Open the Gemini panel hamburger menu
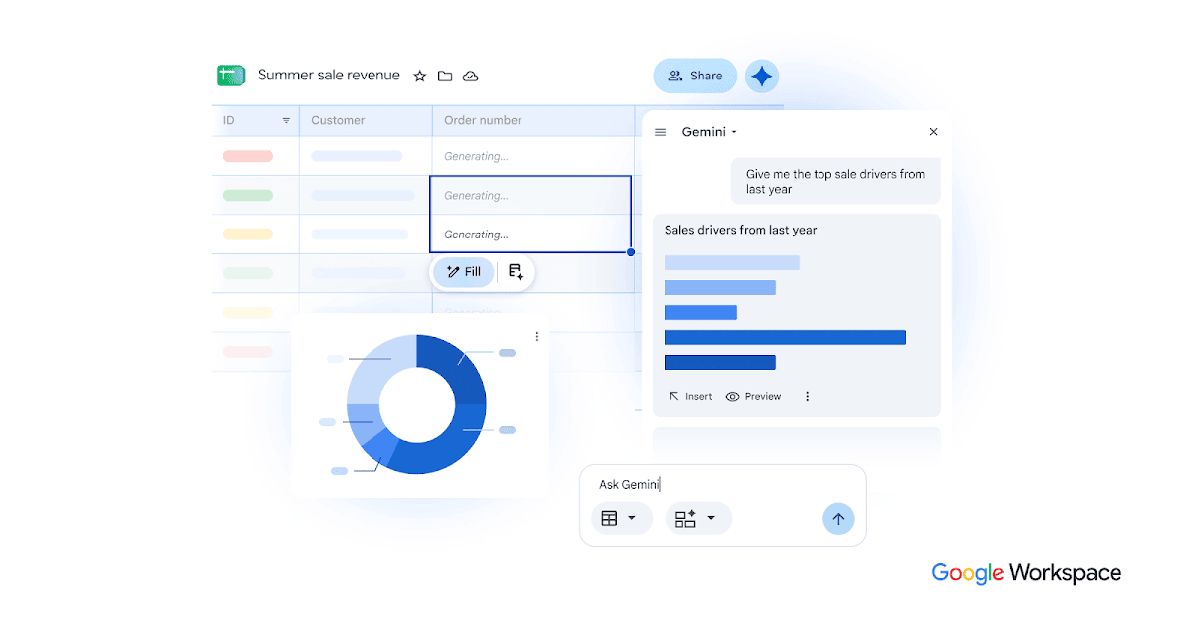This screenshot has width=1192, height=626. [661, 132]
